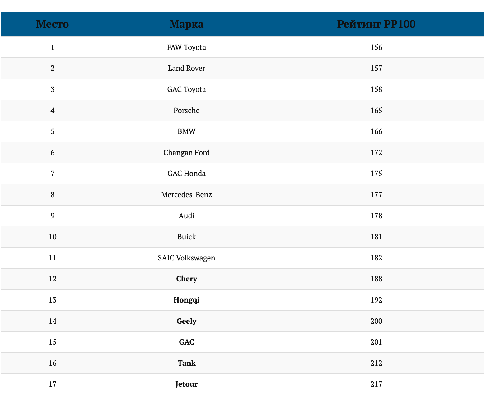The height and width of the screenshot is (405, 491).
Task: Select the bold Tank brand cell
Action: click(186, 363)
